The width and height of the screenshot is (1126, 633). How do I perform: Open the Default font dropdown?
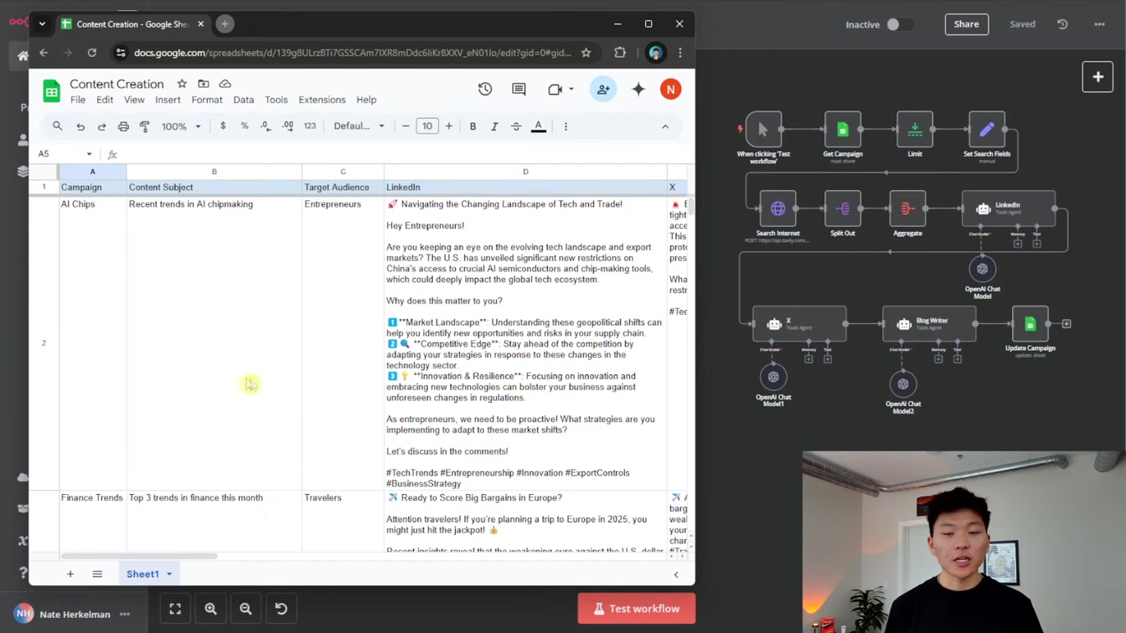(359, 126)
